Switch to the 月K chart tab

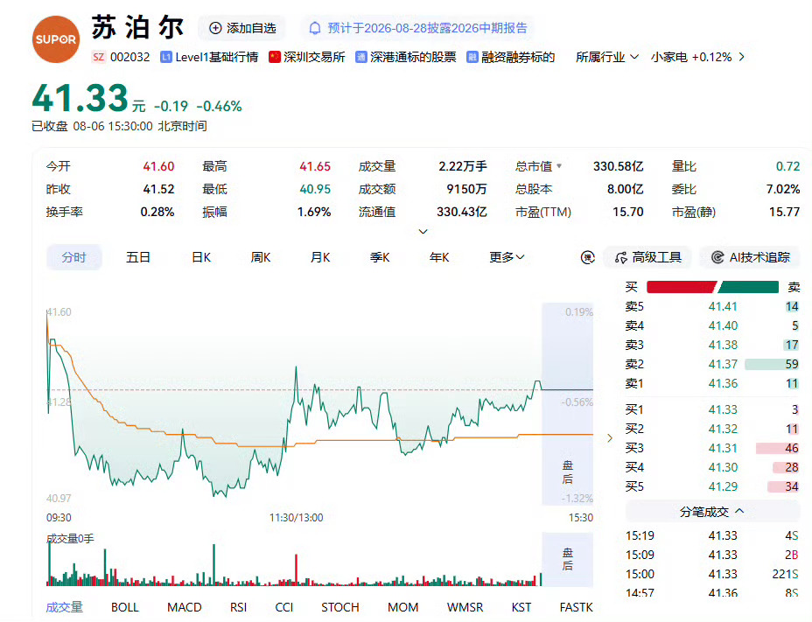320,257
